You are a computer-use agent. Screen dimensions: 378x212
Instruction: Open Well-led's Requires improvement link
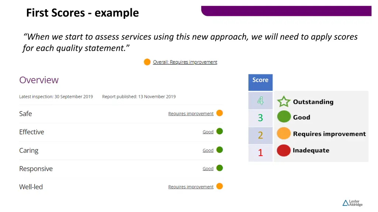tap(191, 187)
